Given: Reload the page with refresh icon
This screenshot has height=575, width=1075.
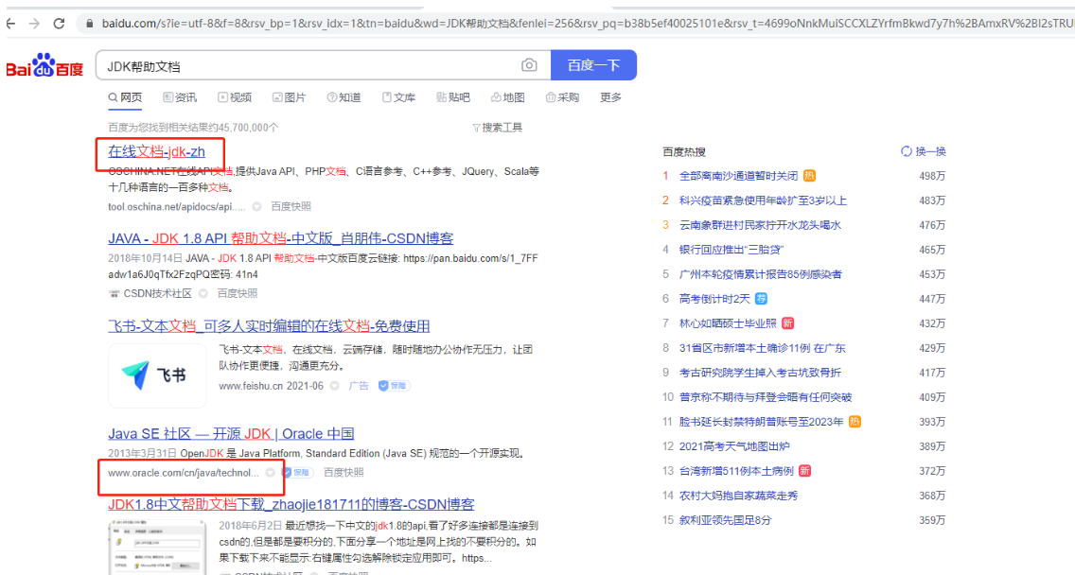Looking at the screenshot, I should (x=59, y=24).
